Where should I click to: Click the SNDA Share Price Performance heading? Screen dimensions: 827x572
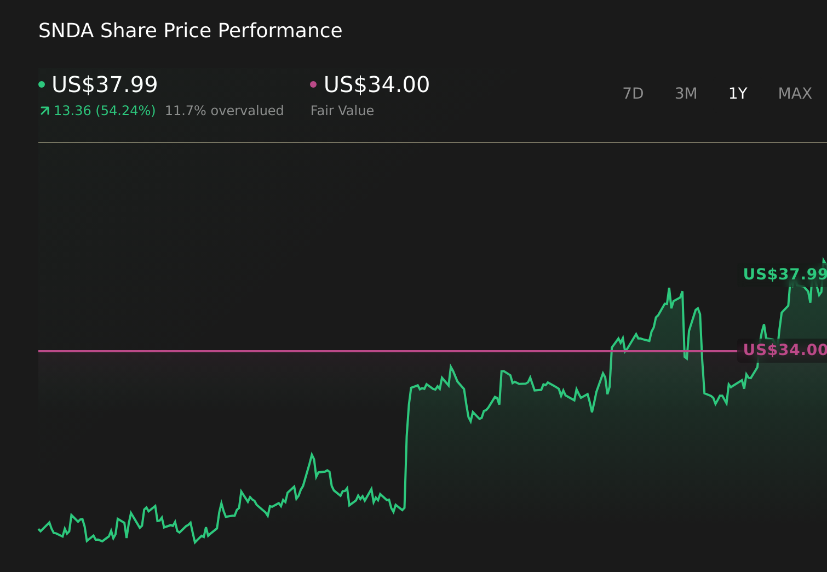point(190,31)
